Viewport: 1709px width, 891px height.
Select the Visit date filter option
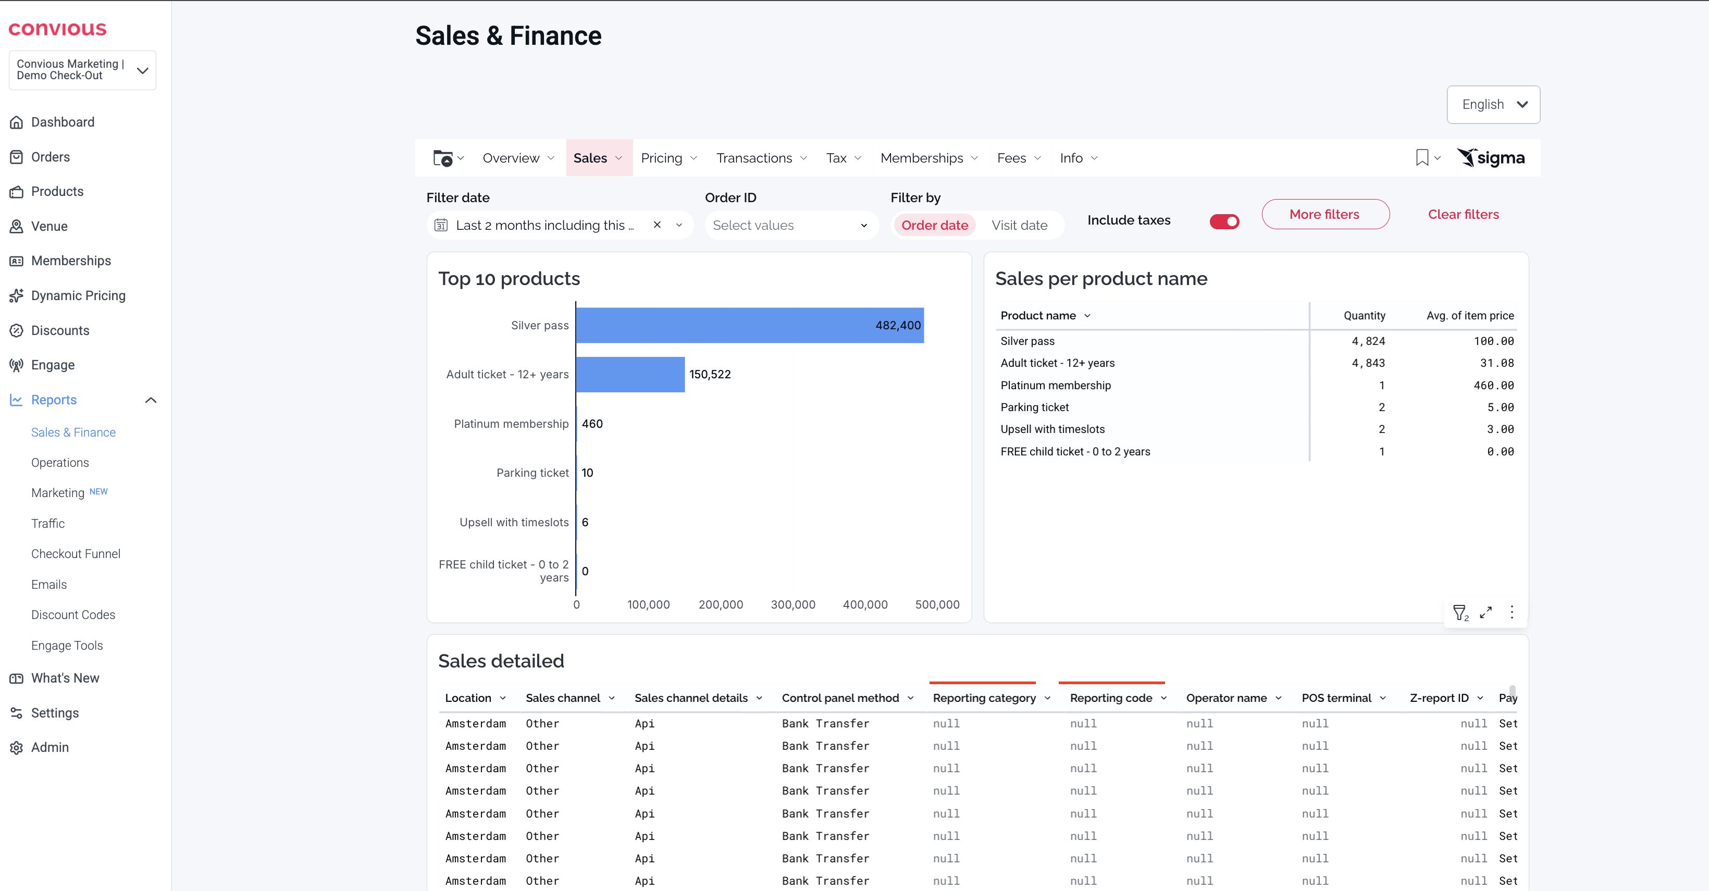click(1019, 226)
